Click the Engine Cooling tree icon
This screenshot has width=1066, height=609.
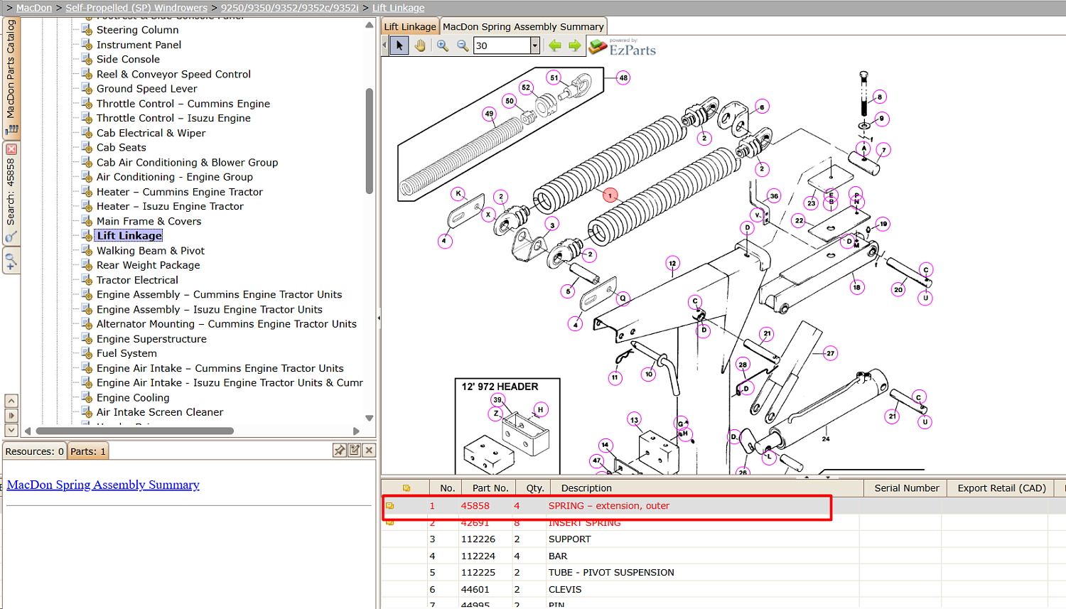point(87,397)
